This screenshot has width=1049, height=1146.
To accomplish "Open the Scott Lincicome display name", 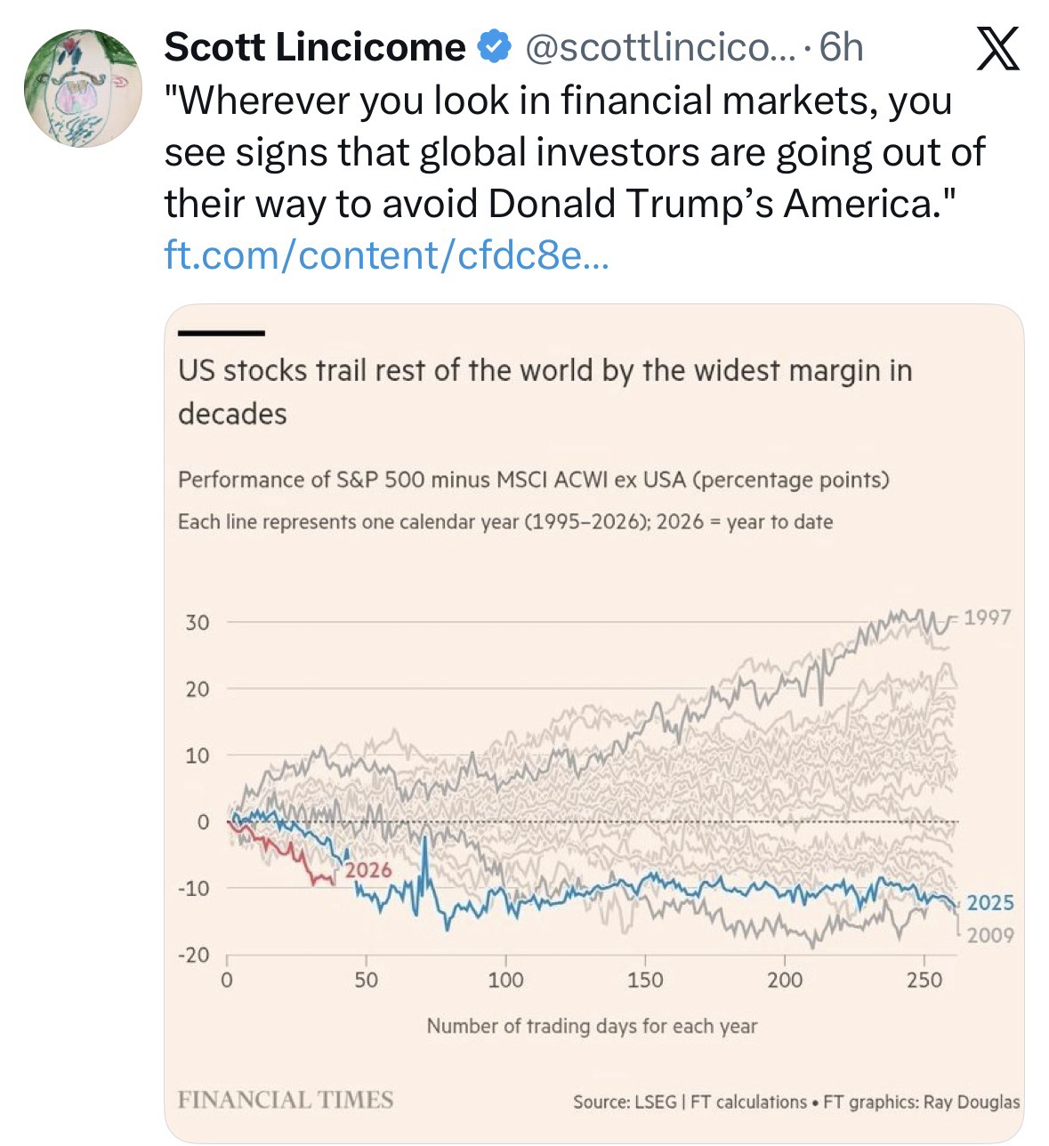I will (315, 47).
